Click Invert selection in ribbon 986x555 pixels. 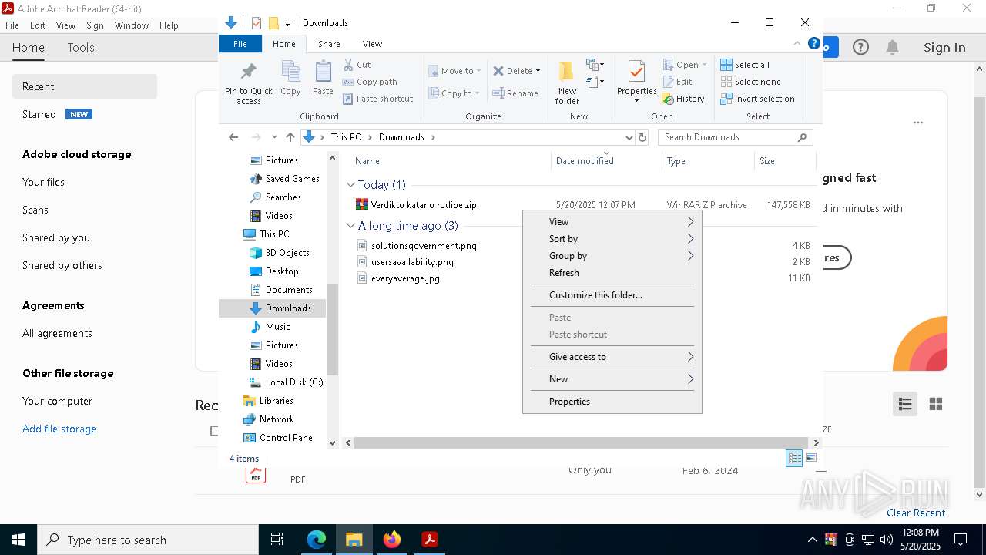[757, 99]
